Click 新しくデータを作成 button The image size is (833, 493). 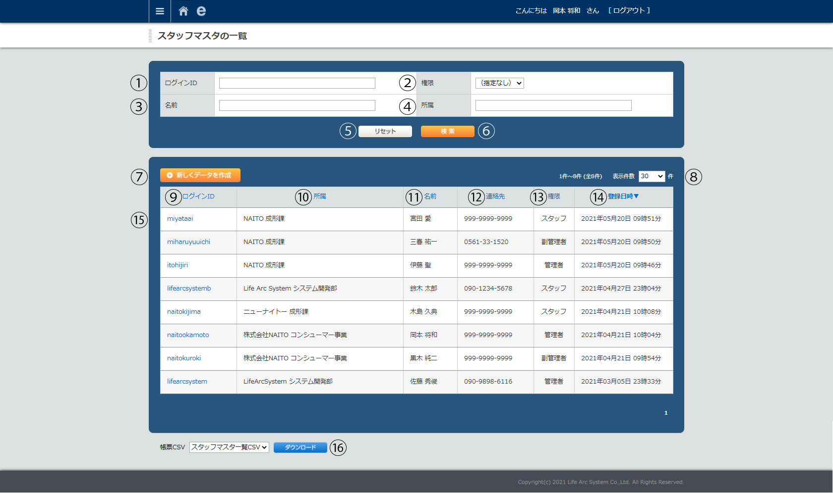pyautogui.click(x=200, y=175)
